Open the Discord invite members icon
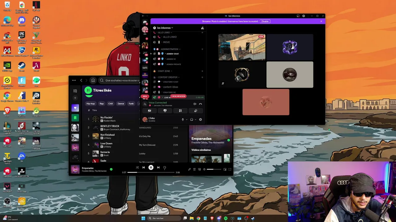This screenshot has width=396, height=222. [202, 28]
